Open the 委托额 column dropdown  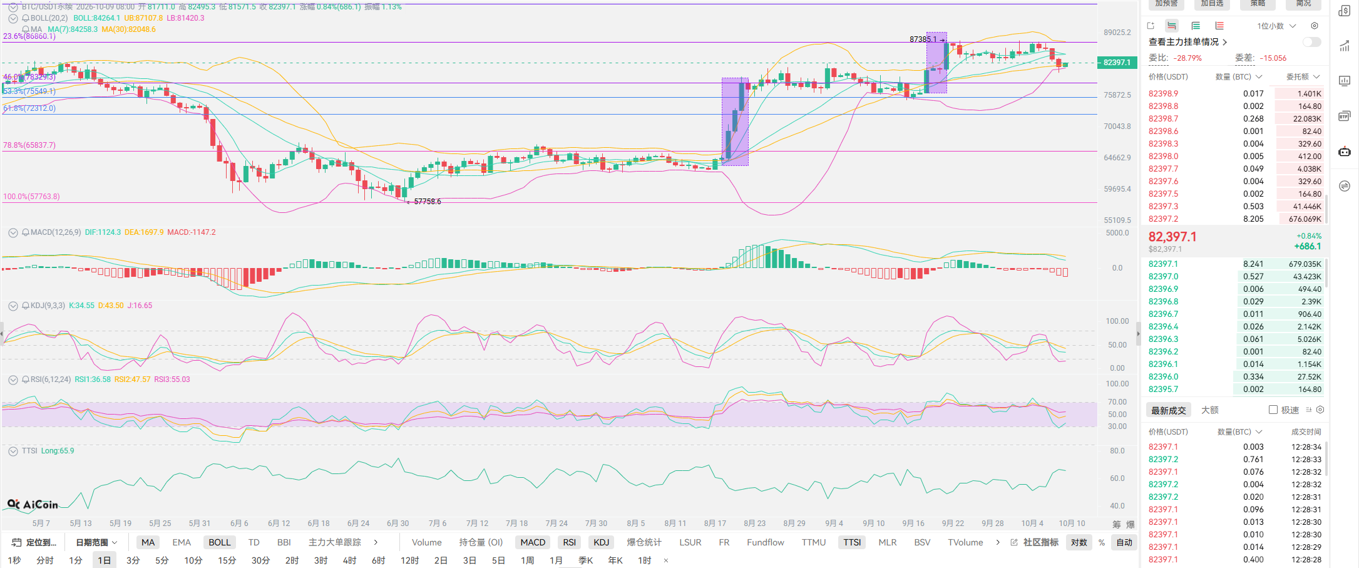(1303, 76)
